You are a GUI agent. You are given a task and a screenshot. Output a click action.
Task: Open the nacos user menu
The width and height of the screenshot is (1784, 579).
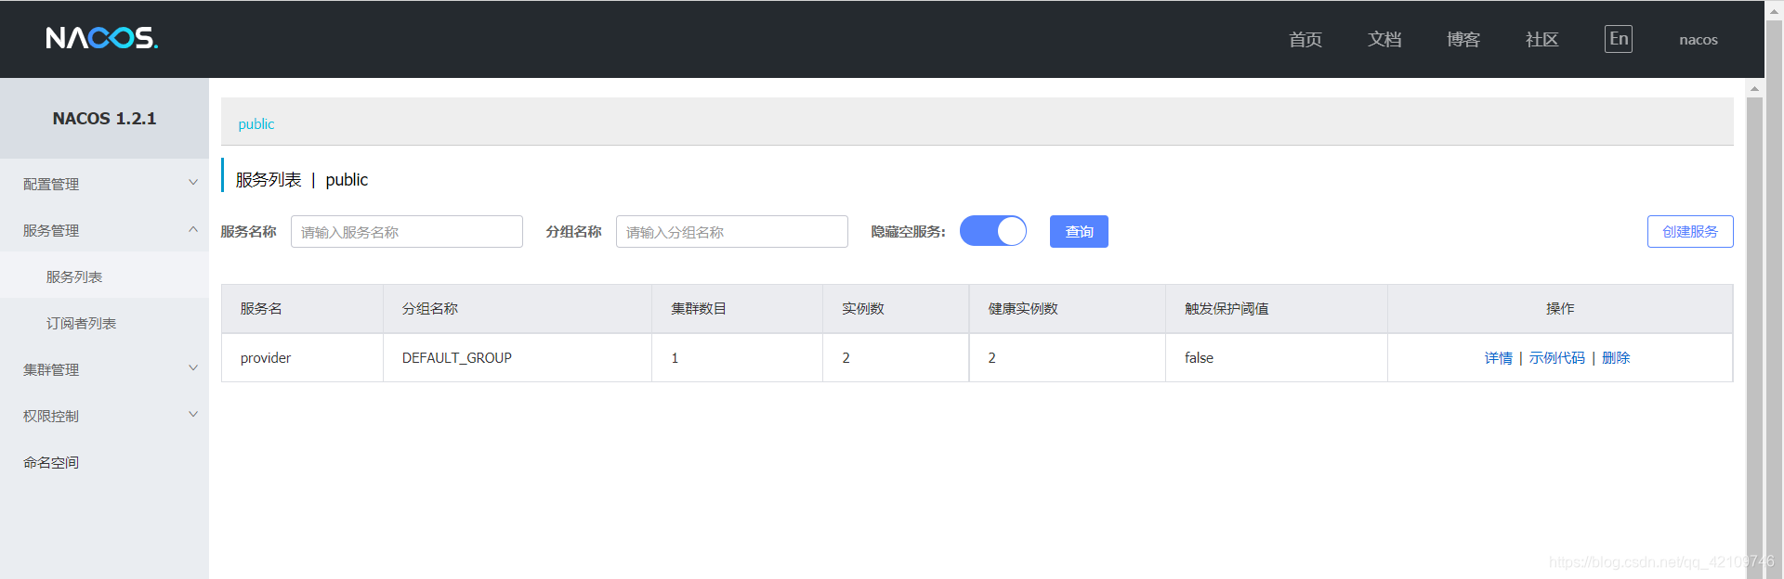(x=1699, y=39)
